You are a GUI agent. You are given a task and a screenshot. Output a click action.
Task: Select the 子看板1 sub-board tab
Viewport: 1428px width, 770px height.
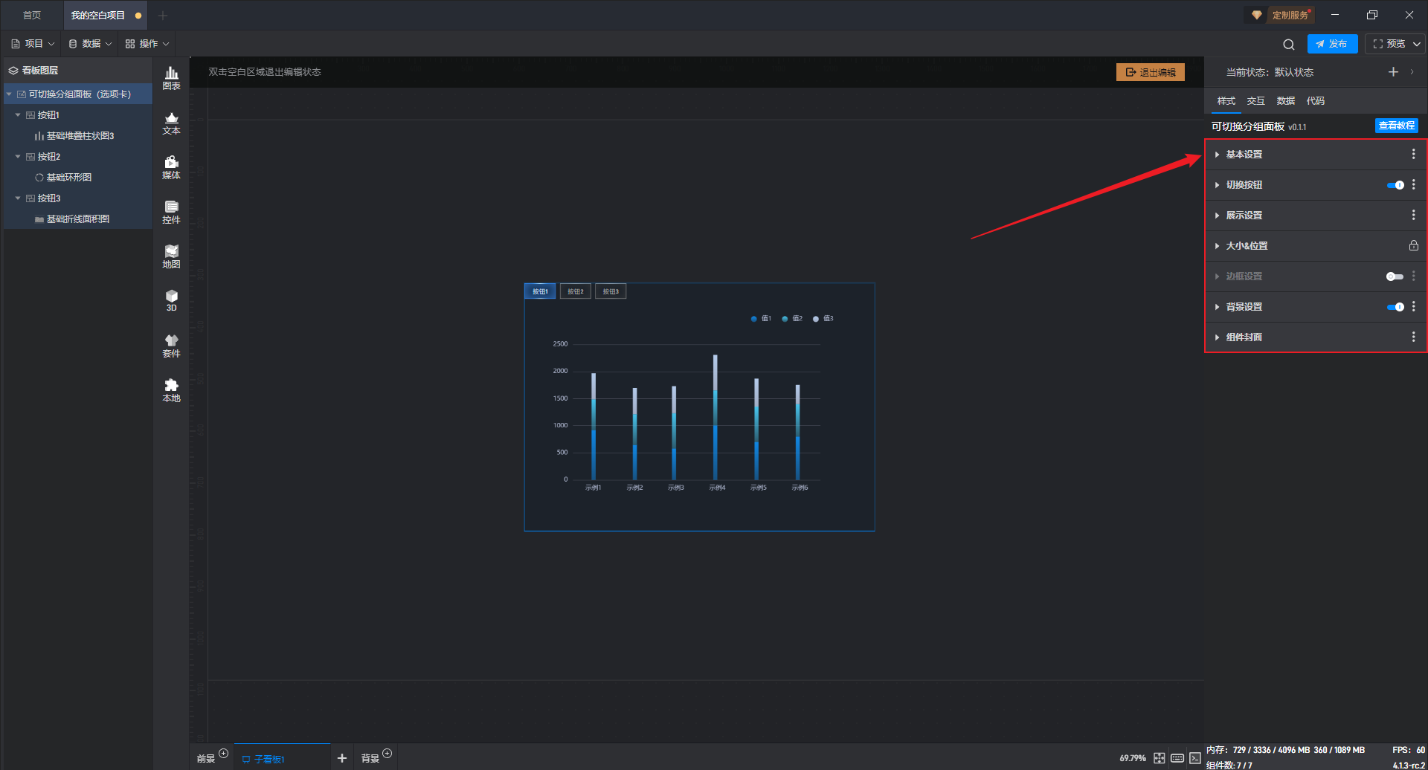282,758
